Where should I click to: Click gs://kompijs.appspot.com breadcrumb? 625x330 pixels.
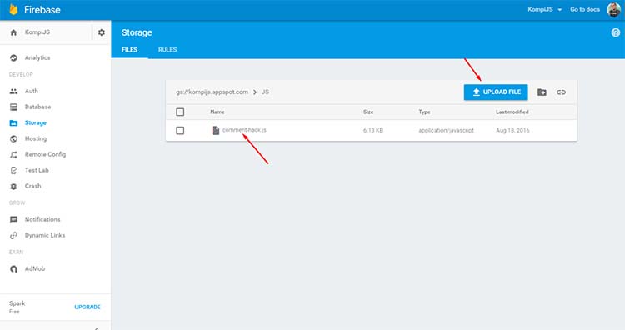(212, 92)
